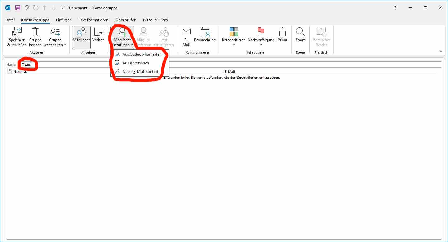Click the E-Mail envelope icon
The width and height of the screenshot is (448, 242).
pyautogui.click(x=186, y=32)
